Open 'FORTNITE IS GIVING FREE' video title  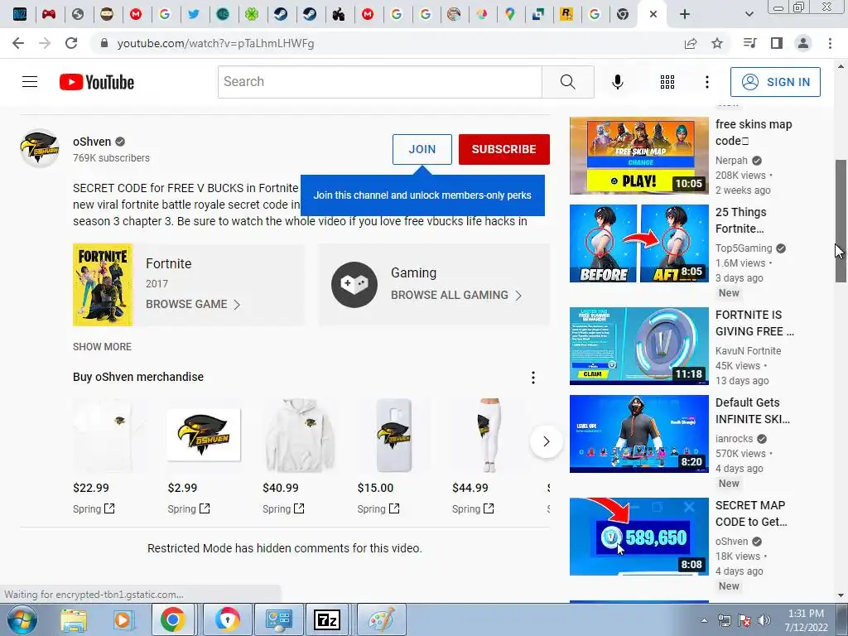pyautogui.click(x=754, y=323)
